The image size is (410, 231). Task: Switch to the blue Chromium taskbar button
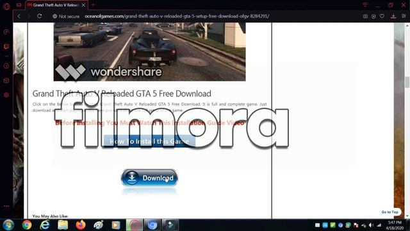tap(152, 225)
